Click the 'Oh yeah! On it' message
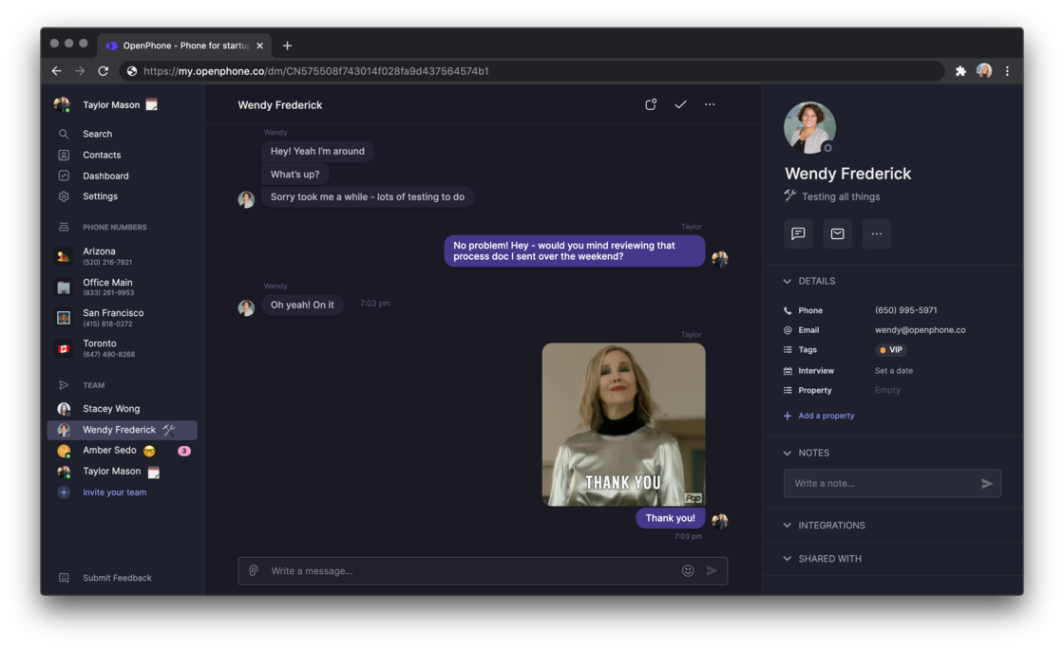Image resolution: width=1064 pixels, height=649 pixels. tap(302, 306)
